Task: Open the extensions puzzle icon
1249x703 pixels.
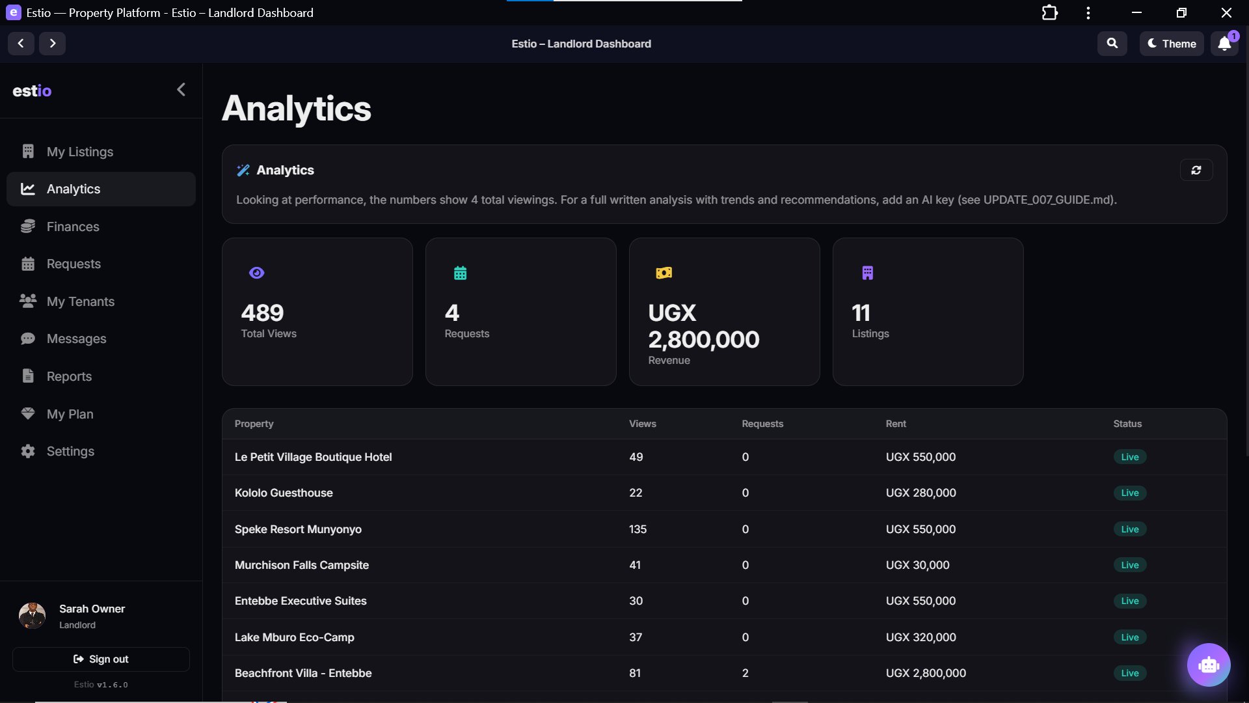Action: pyautogui.click(x=1050, y=13)
